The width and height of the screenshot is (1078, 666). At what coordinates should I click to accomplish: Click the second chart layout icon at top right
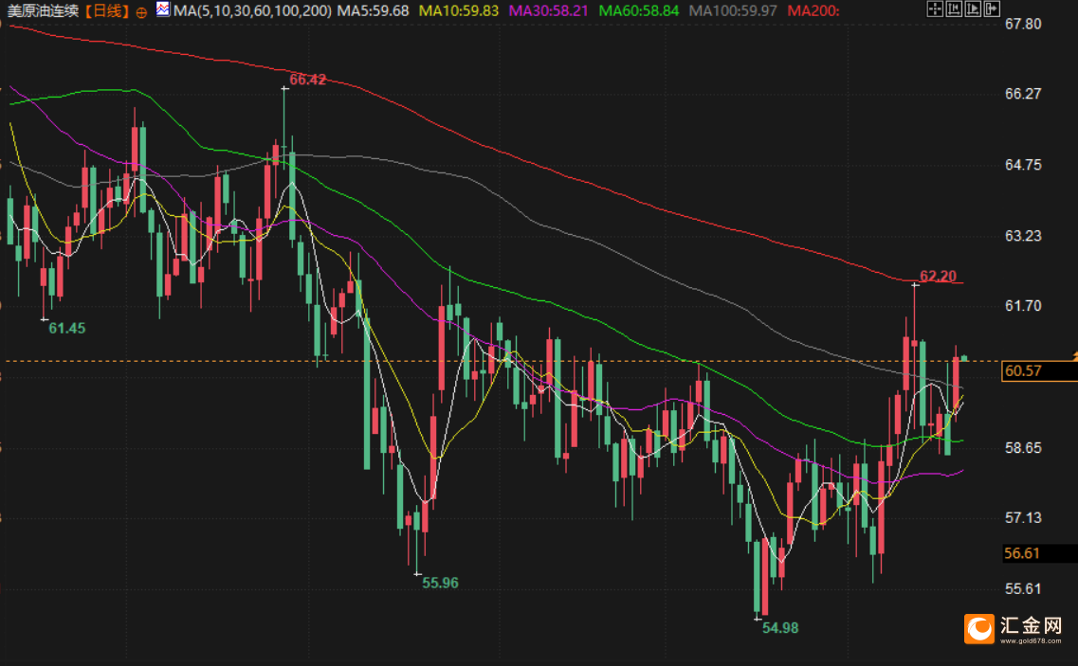coord(954,9)
